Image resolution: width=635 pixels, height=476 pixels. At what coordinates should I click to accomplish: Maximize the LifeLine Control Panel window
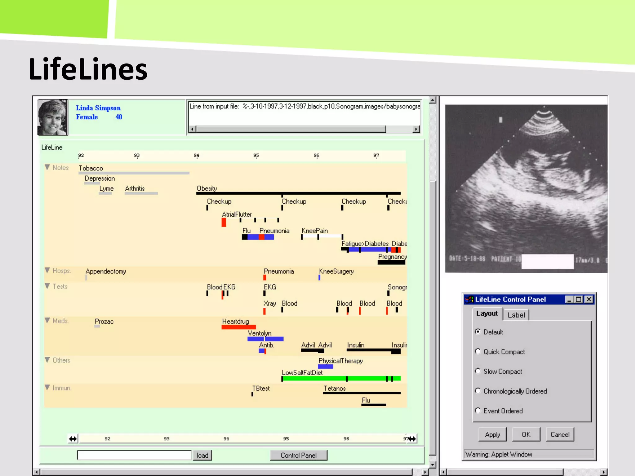click(x=579, y=299)
